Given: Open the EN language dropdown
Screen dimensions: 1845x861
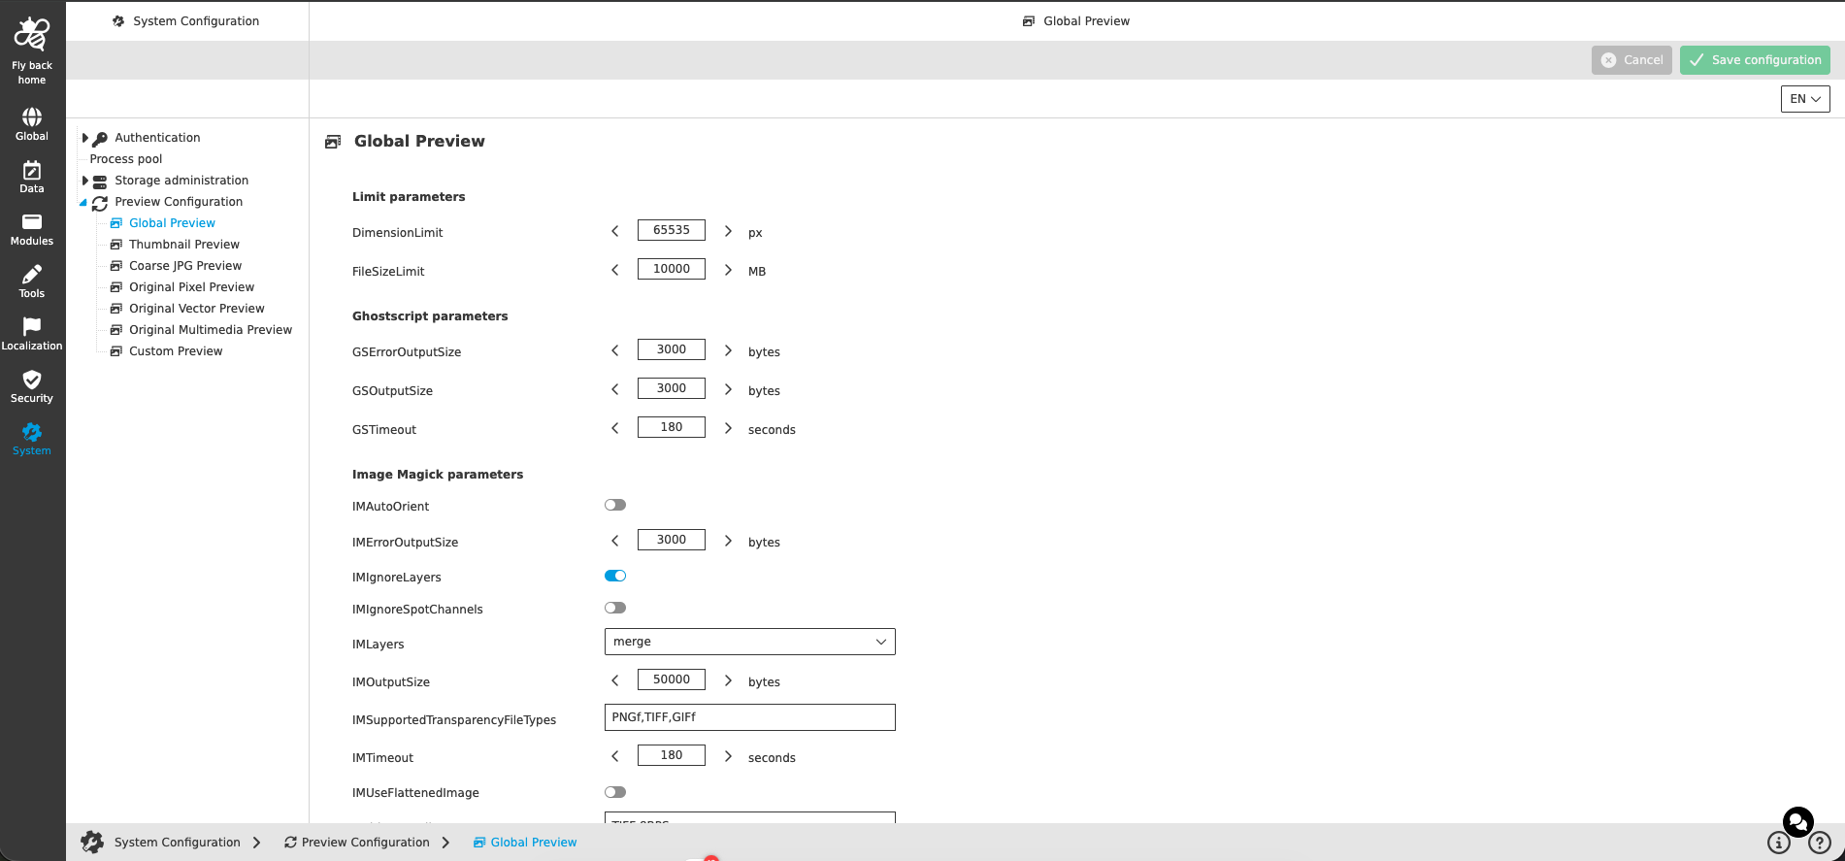Looking at the screenshot, I should click(1805, 99).
